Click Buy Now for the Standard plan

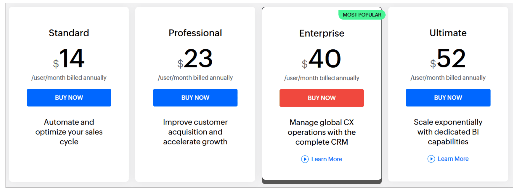[x=69, y=98]
